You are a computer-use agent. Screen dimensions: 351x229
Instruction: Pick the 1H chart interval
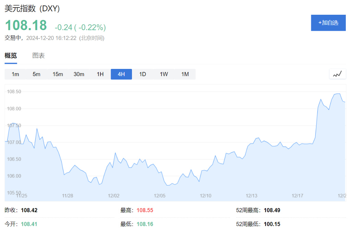point(100,74)
